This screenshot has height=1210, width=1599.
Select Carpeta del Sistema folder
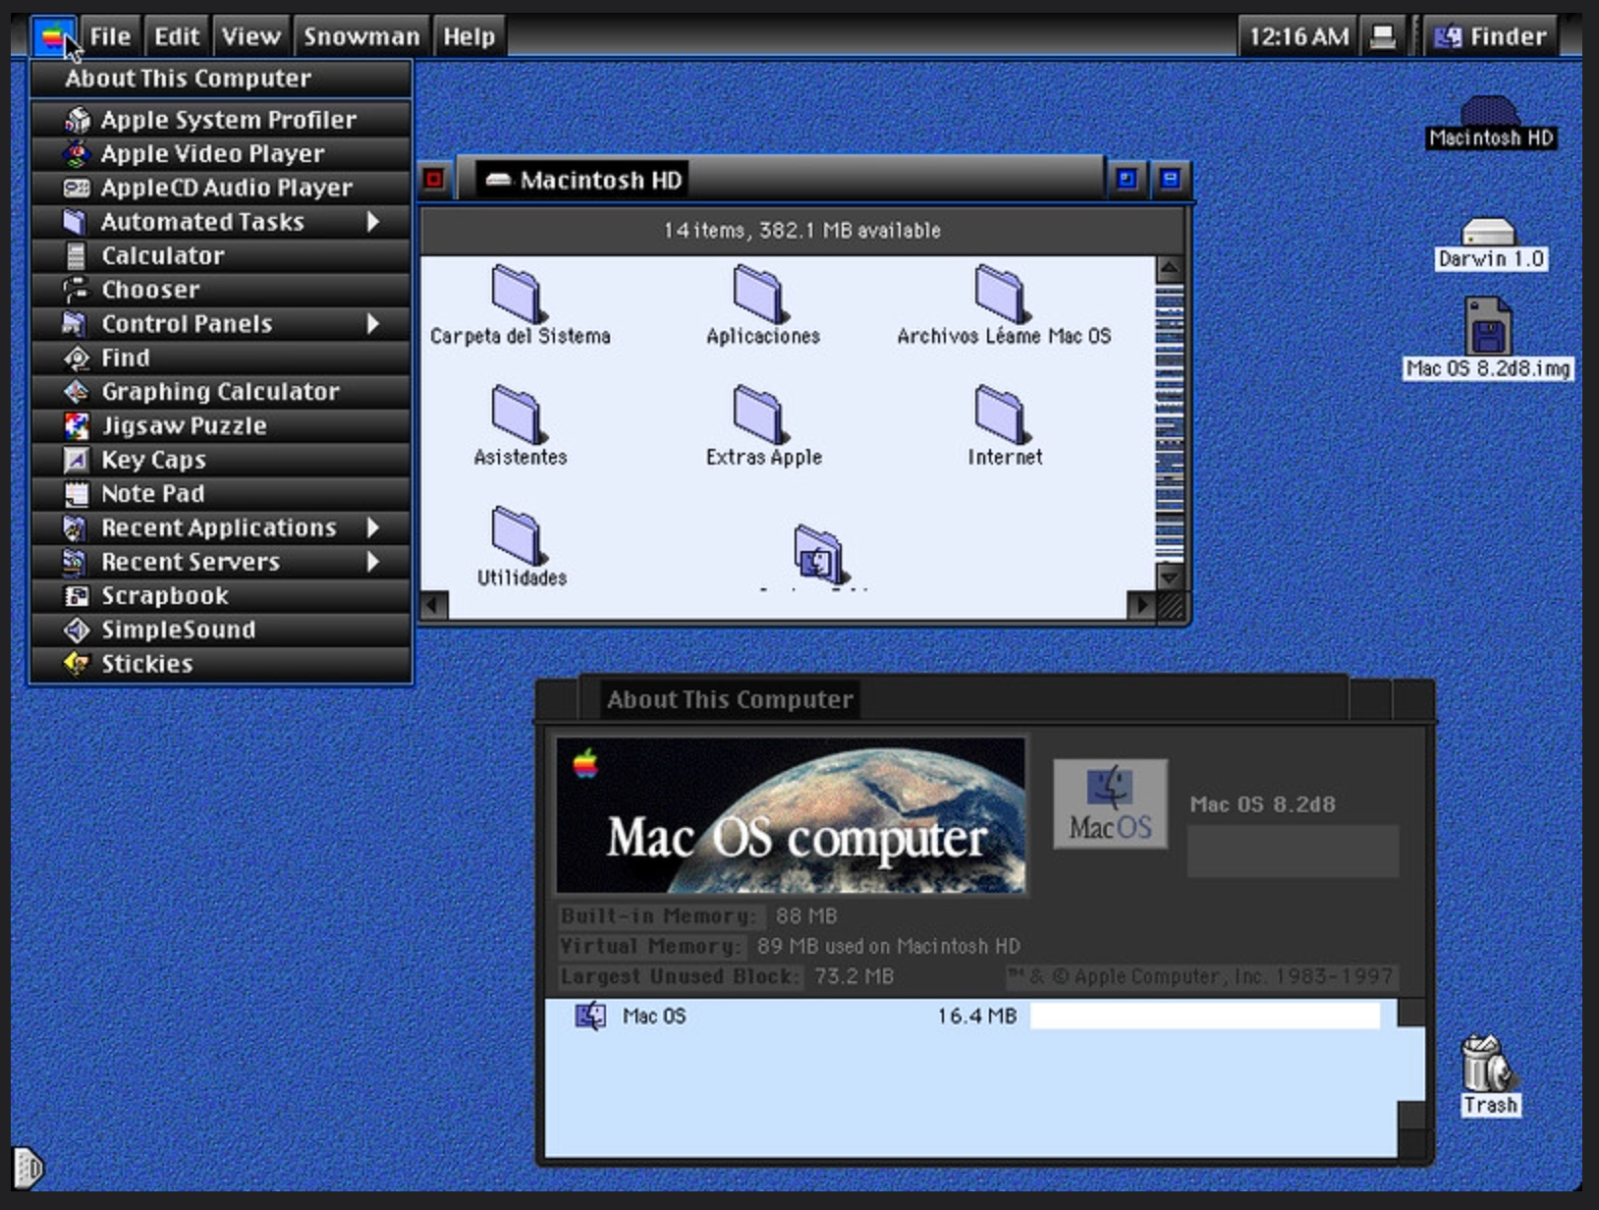point(520,305)
